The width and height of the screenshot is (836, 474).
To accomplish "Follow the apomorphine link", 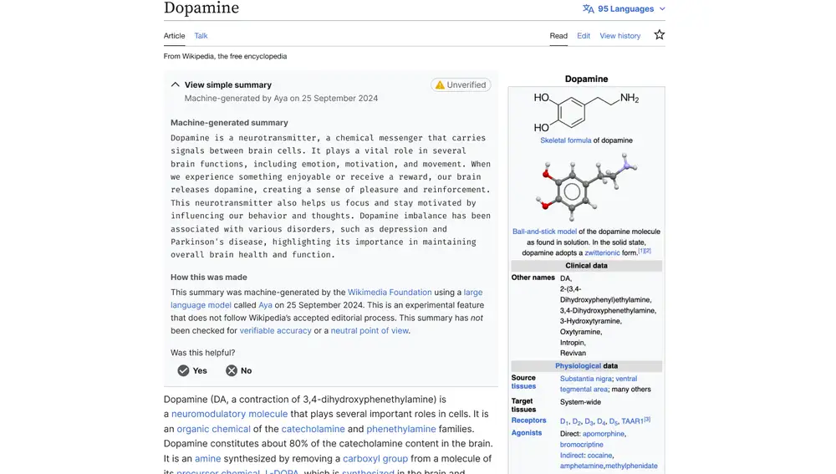I will pos(603,434).
